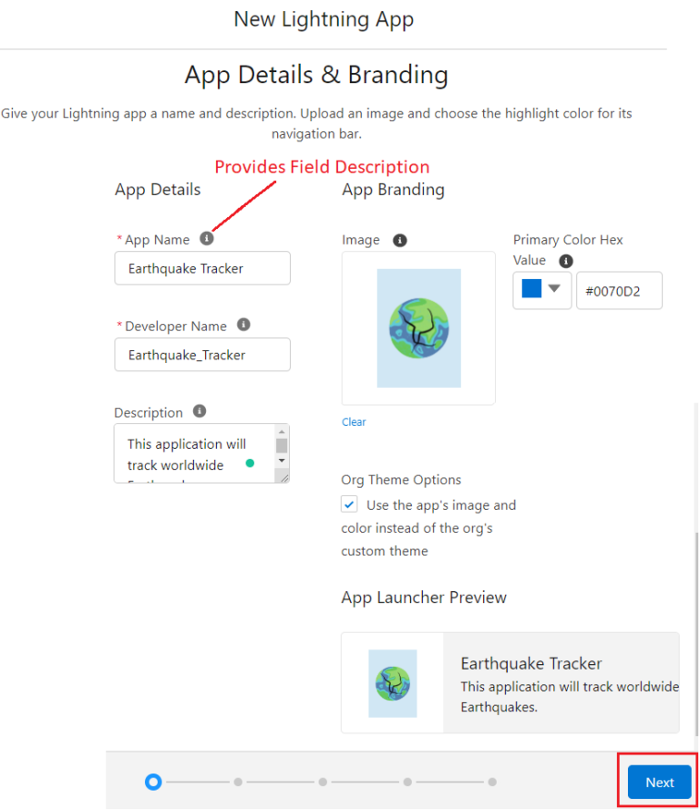Click the Clear image link
The width and height of the screenshot is (700, 810).
click(354, 422)
